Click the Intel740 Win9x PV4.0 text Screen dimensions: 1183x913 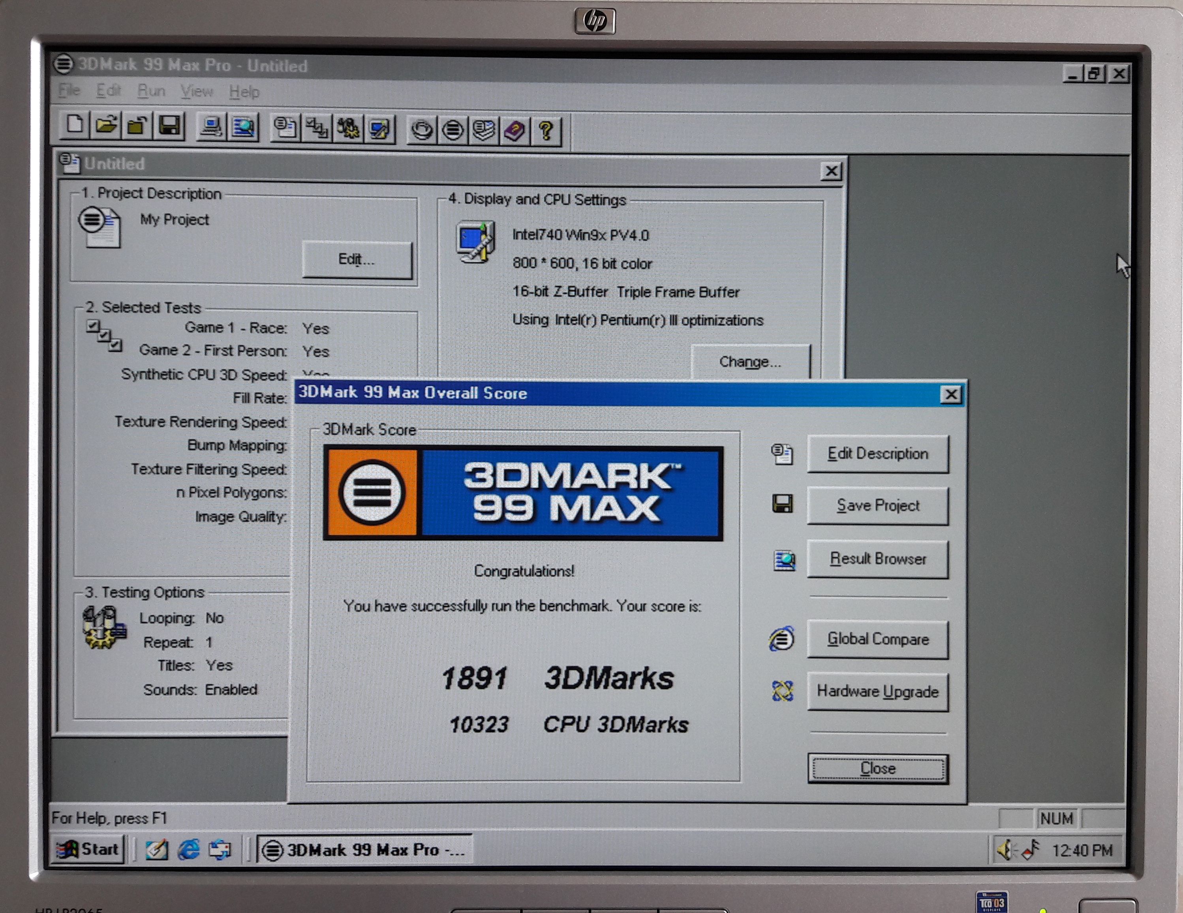point(581,235)
